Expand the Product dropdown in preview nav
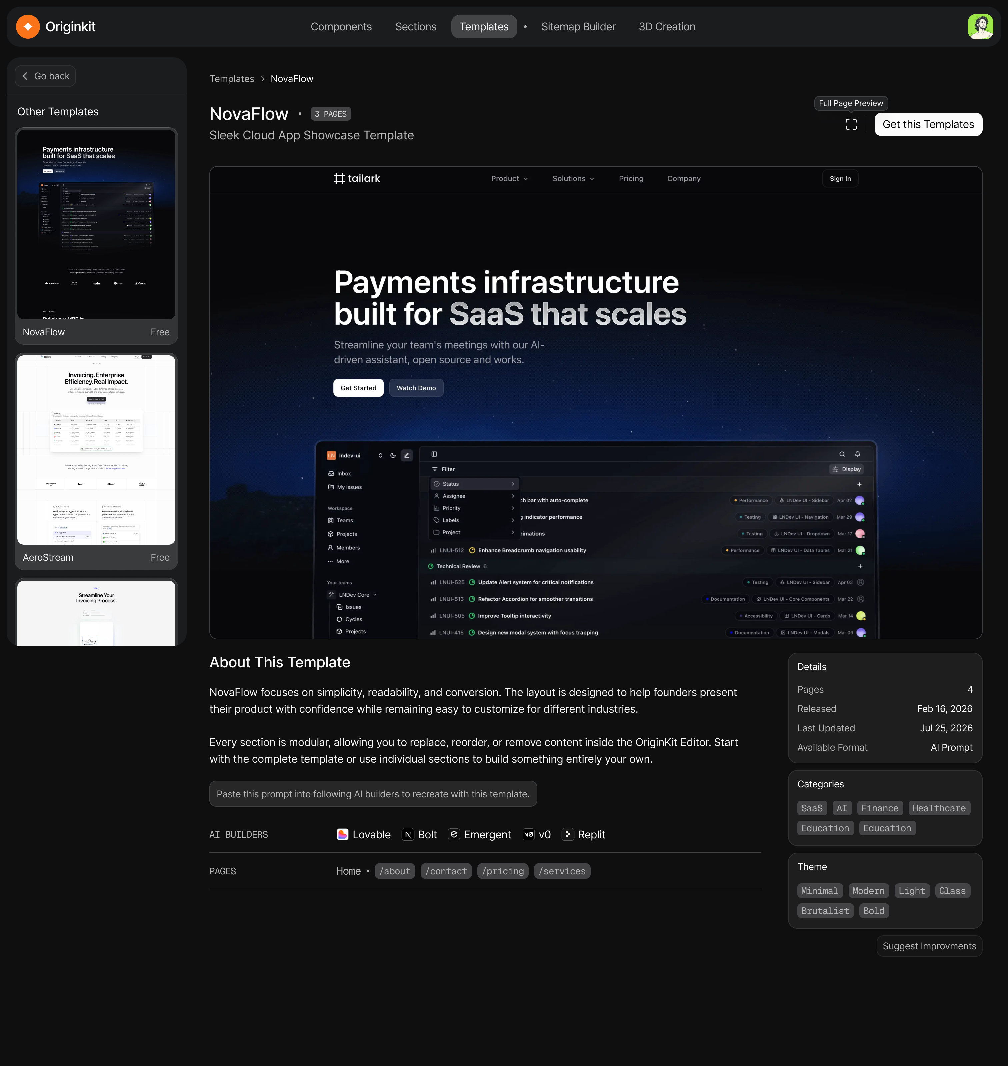The image size is (1008, 1066). point(509,178)
